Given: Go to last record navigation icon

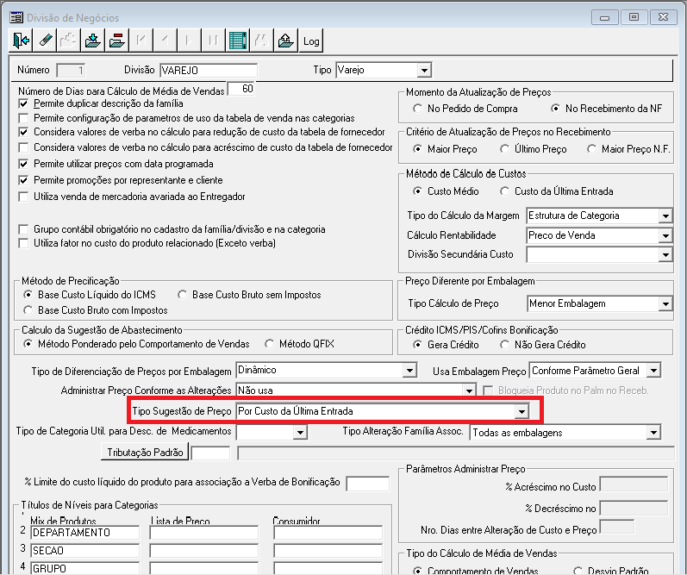Looking at the screenshot, I should tap(214, 41).
